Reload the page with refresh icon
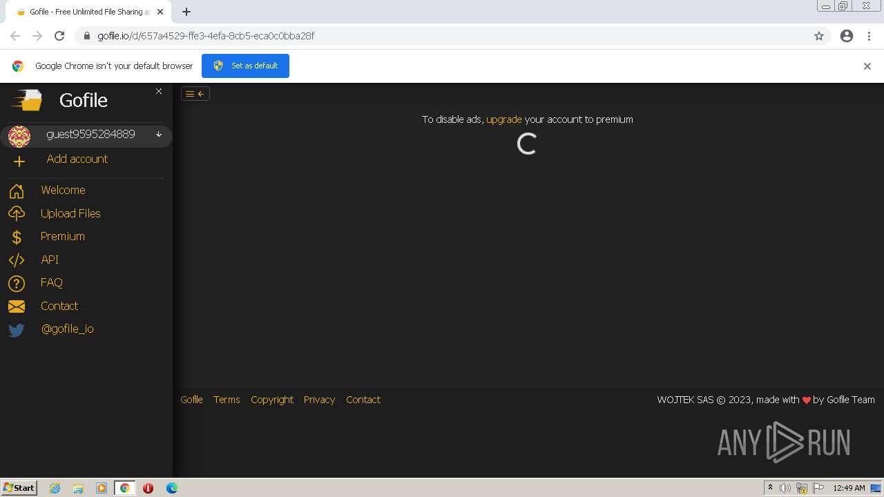Viewport: 884px width, 497px height. click(x=59, y=36)
